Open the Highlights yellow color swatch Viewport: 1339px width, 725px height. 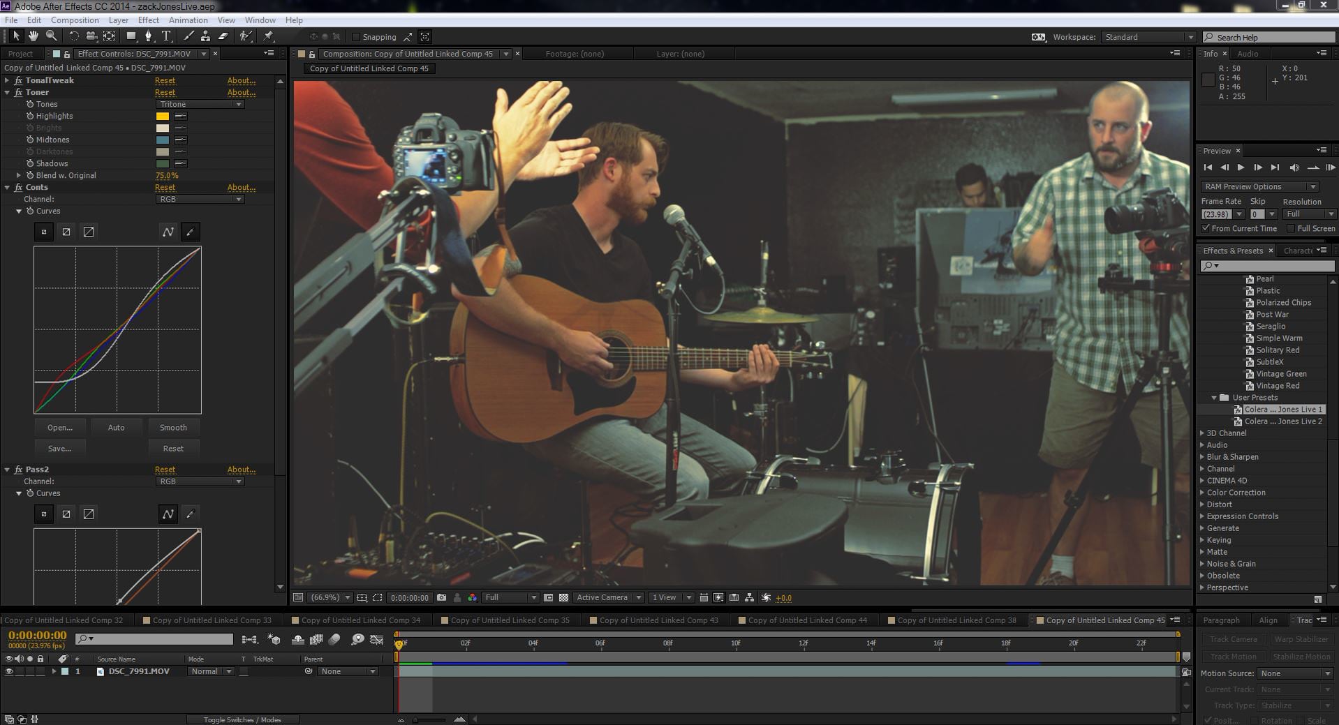(163, 116)
